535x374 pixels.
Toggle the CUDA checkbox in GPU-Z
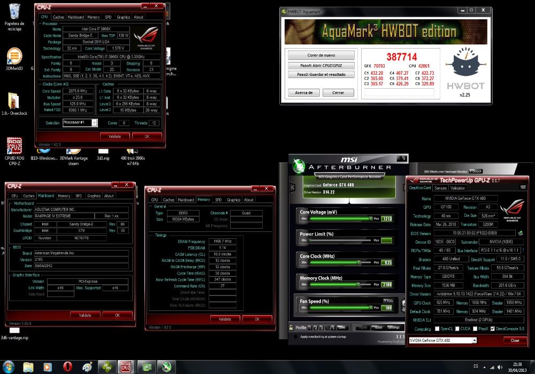pyautogui.click(x=457, y=329)
